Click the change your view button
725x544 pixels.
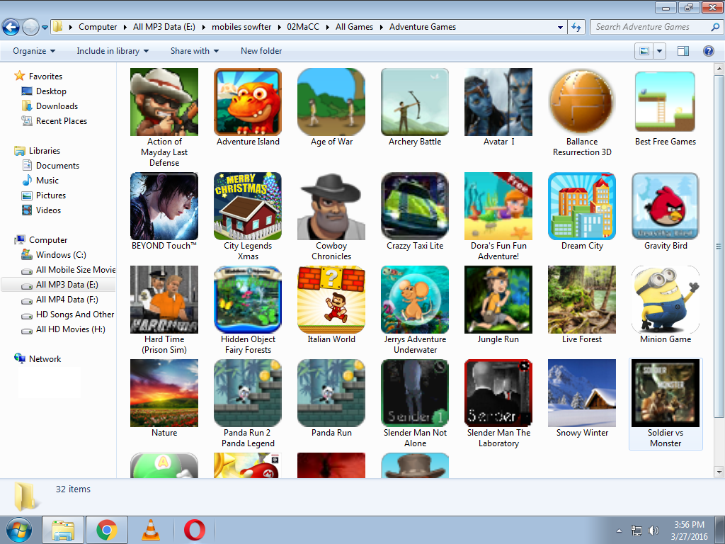coord(644,51)
